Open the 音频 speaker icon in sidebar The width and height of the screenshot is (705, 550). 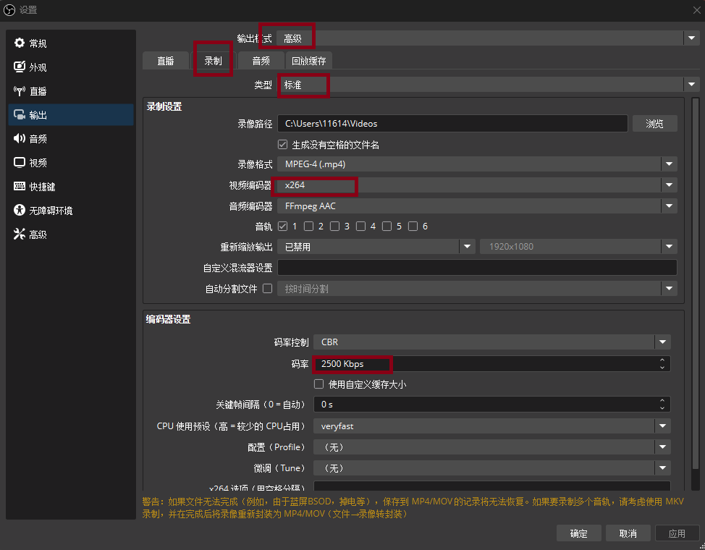20,138
